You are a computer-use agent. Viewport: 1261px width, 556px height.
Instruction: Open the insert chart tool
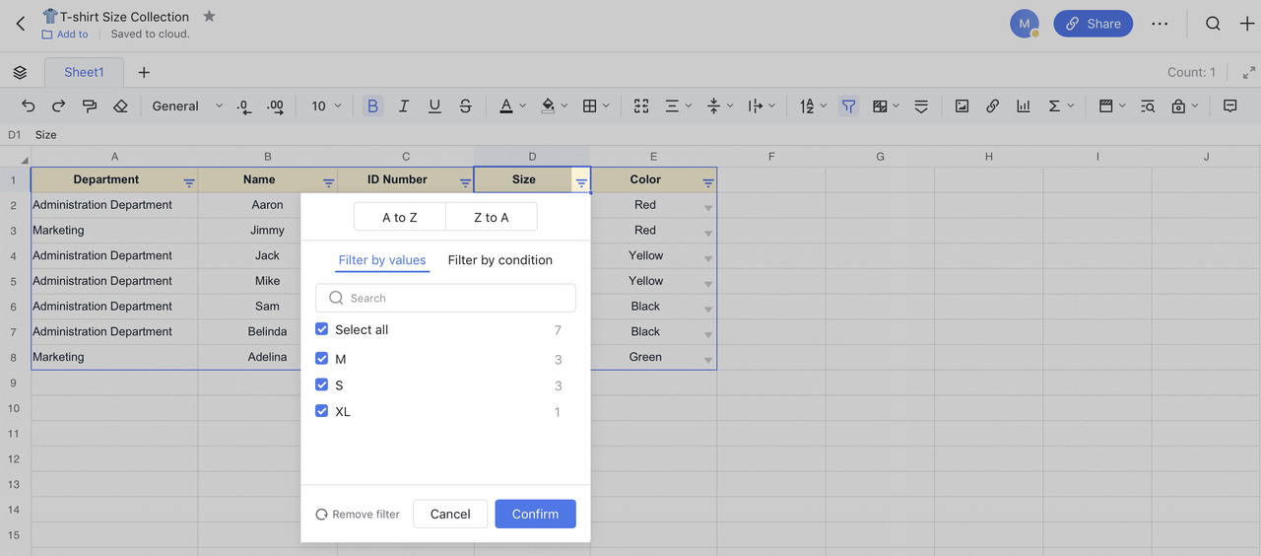tap(1024, 106)
